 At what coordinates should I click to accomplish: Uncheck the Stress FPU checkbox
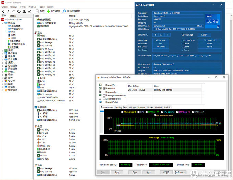click(104, 88)
